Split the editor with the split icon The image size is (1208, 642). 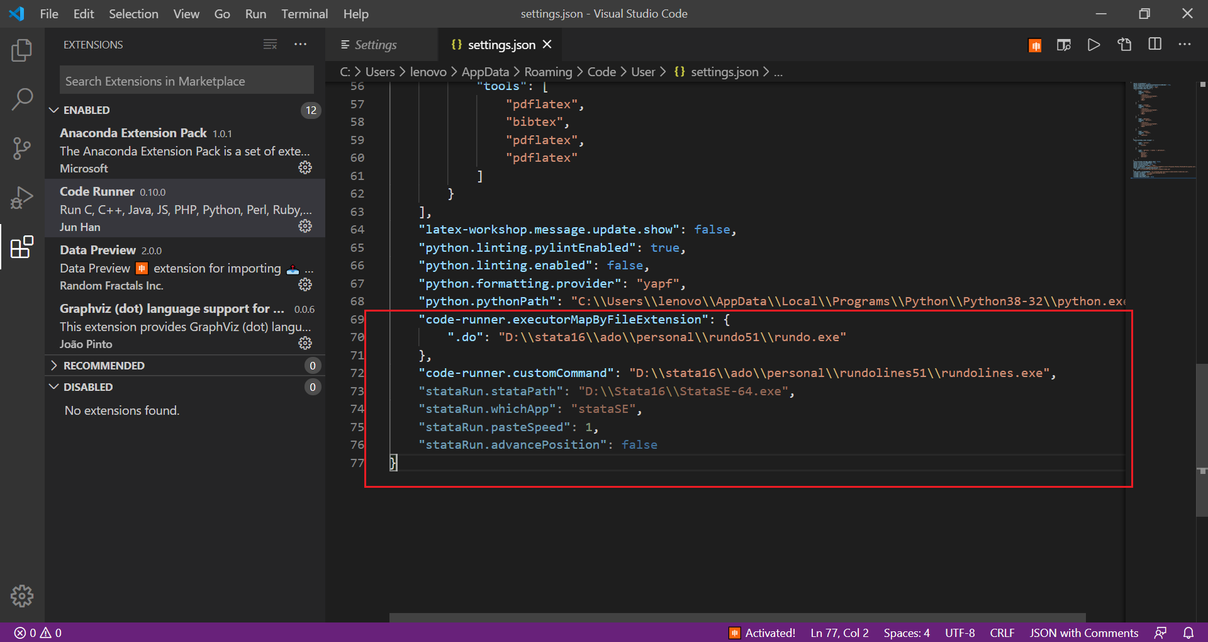tap(1155, 45)
